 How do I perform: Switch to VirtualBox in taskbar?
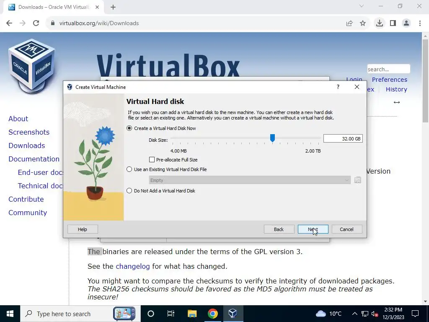[x=233, y=314]
